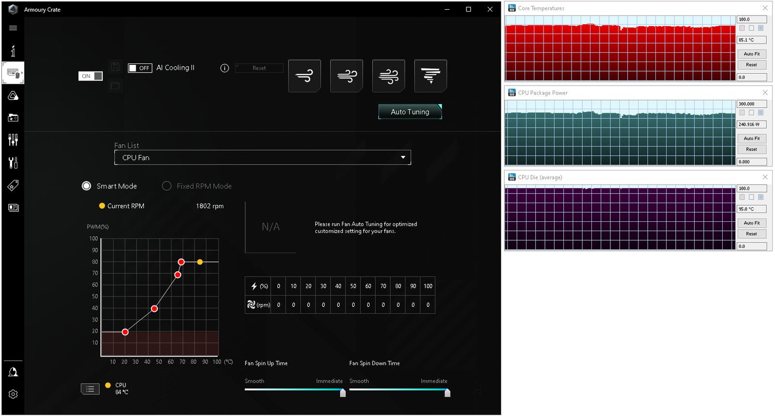
Task: Close the Core Temperatures window
Action: 765,8
